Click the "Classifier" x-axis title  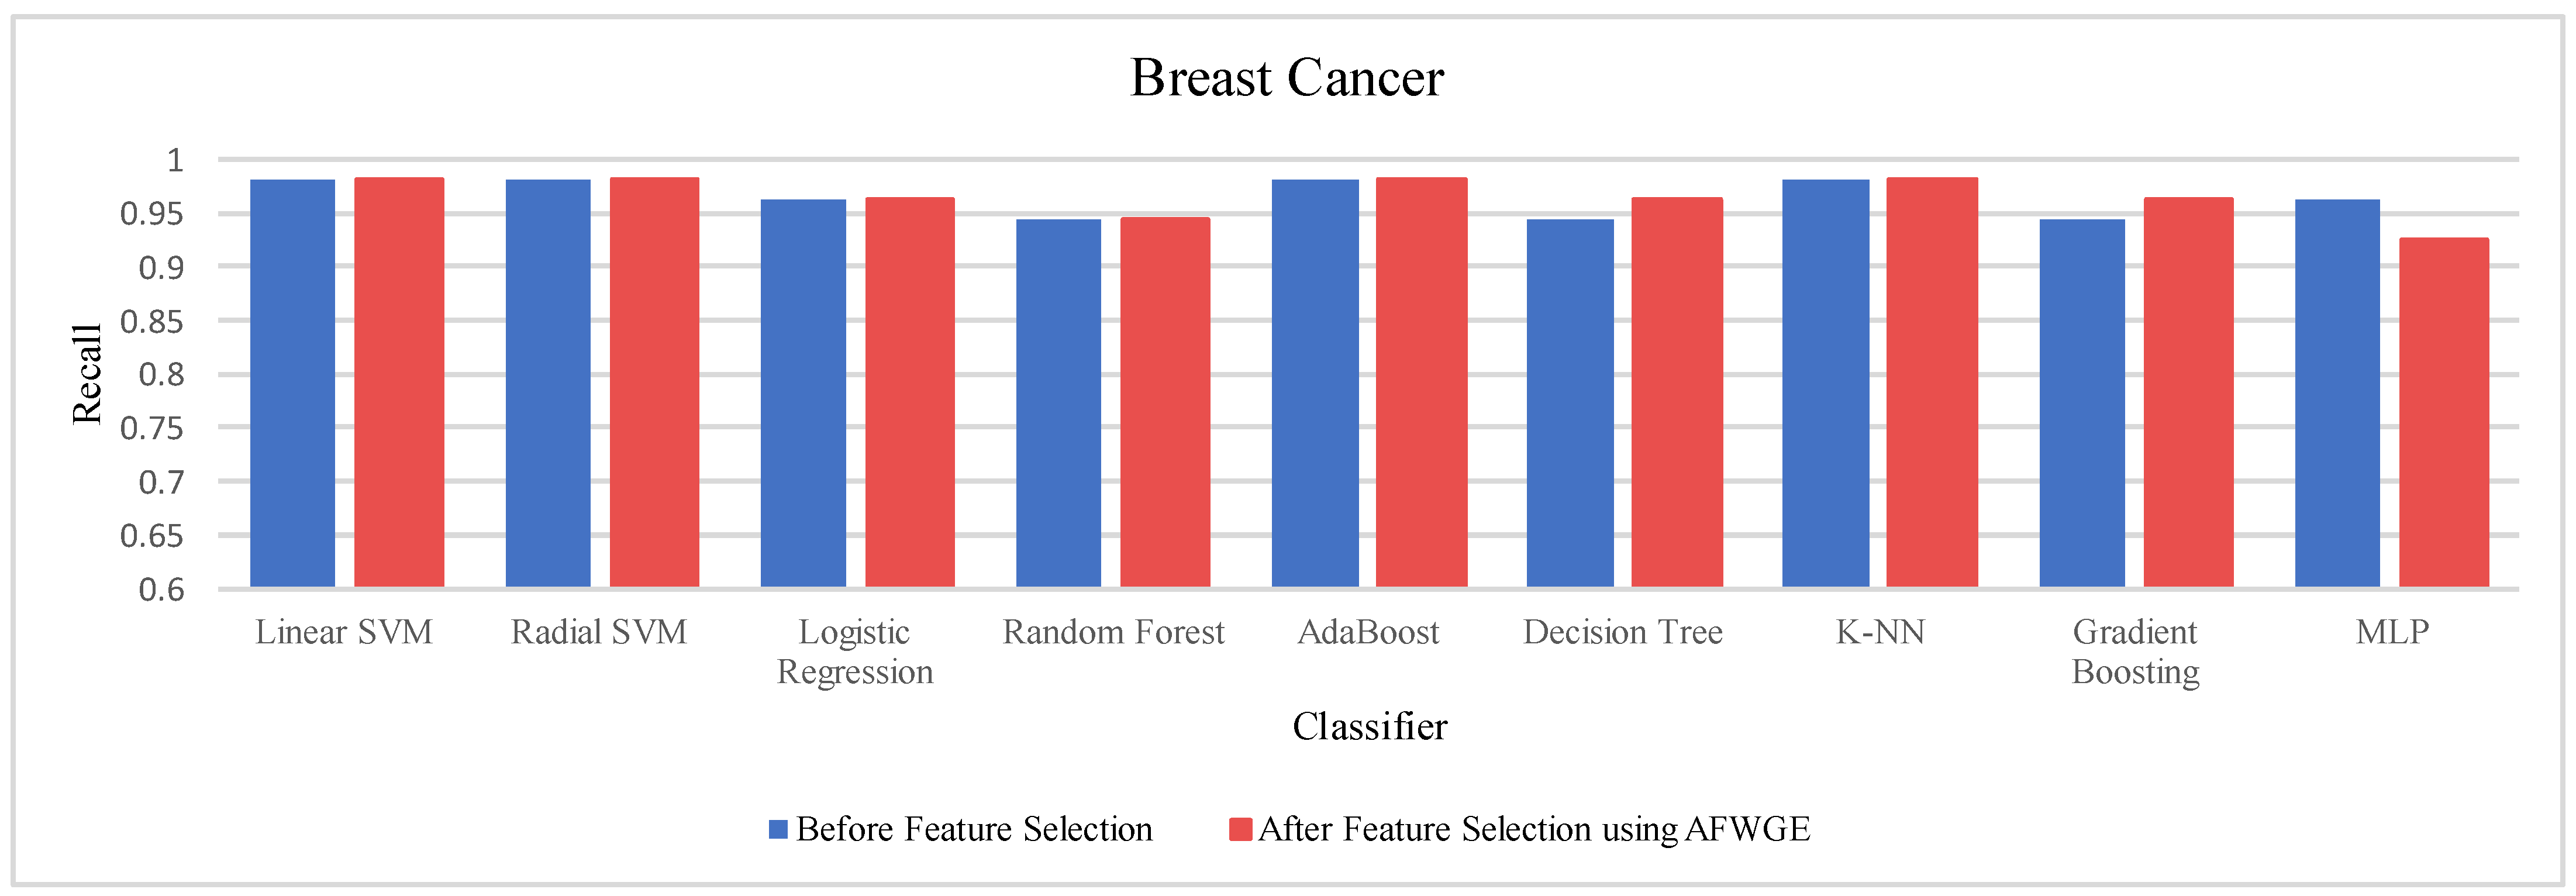pos(1369,726)
